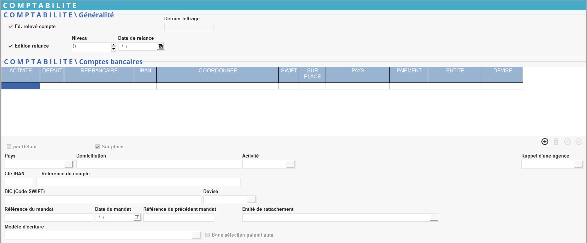Open the Date du mandat calendar picker
Screen dimensions: 587x243
coord(137,217)
